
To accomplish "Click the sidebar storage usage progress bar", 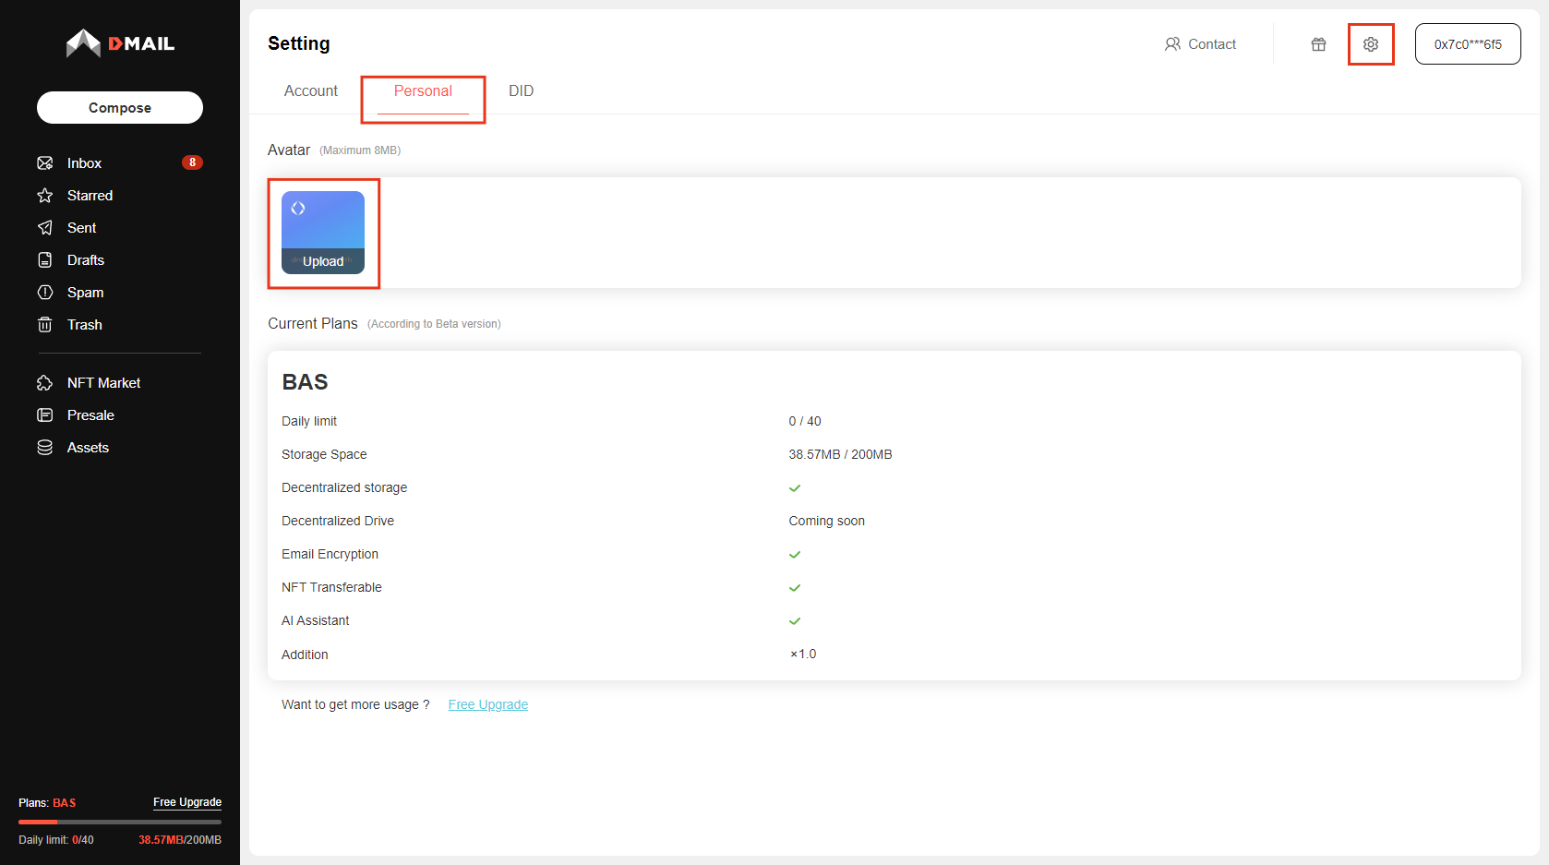I will pos(120,822).
